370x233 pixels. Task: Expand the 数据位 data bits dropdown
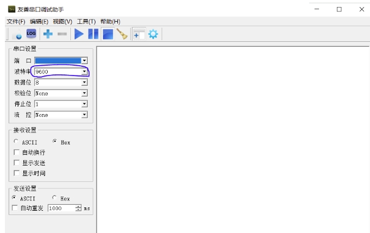tap(84, 83)
